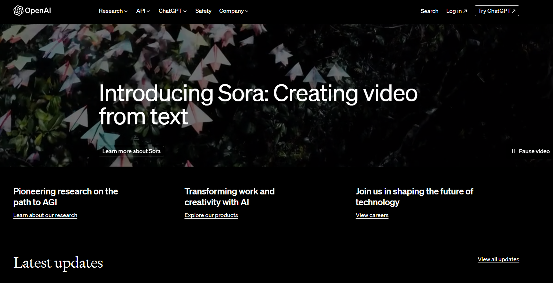Go to the Safety page
The image size is (553, 283).
pyautogui.click(x=203, y=11)
